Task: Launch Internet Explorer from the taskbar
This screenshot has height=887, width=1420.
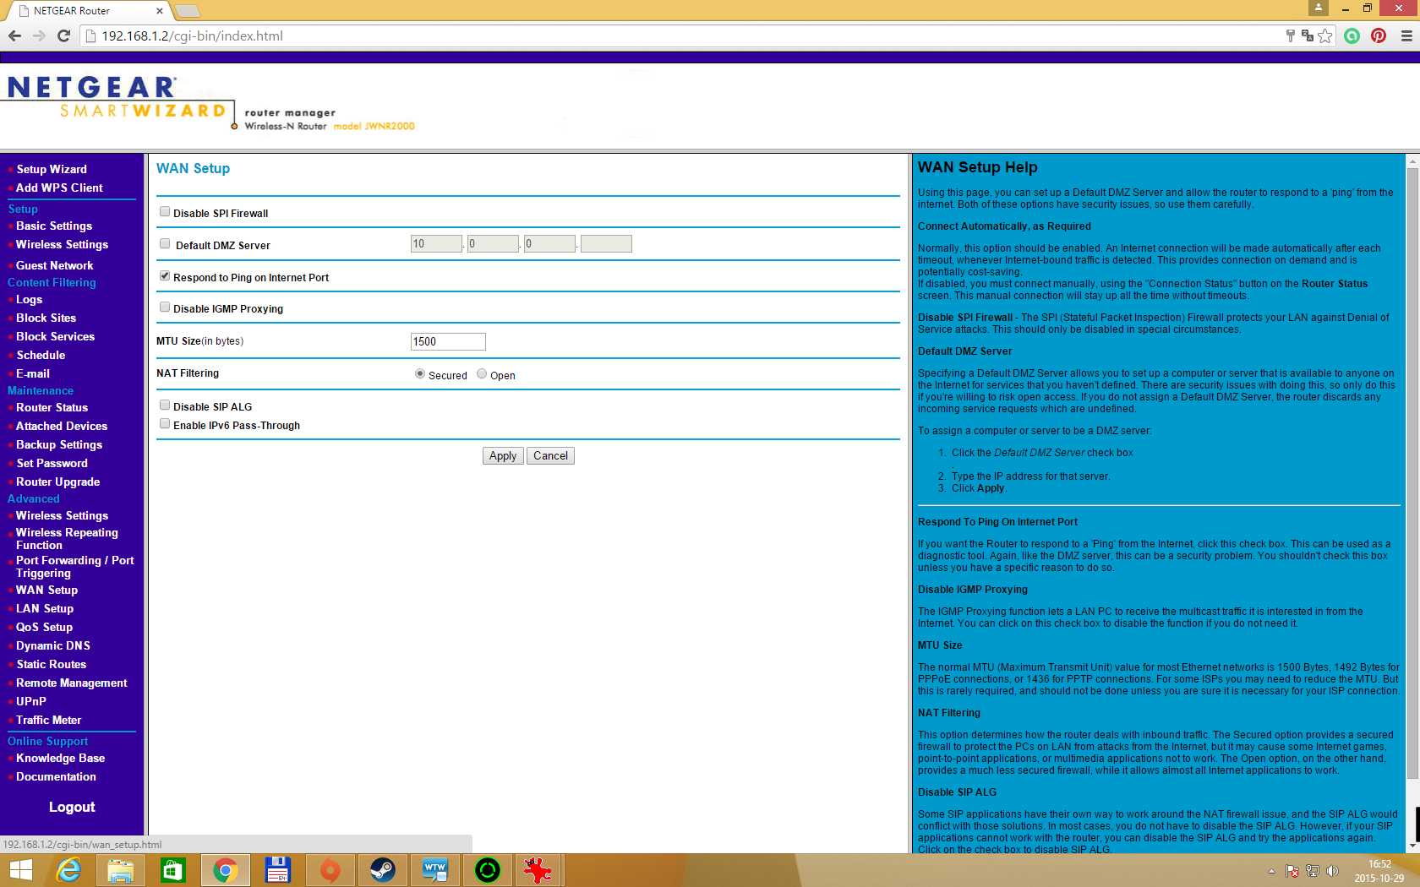Action: (68, 870)
